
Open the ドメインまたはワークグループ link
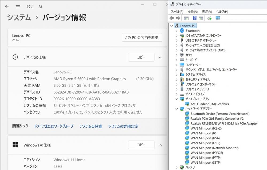click(54, 126)
